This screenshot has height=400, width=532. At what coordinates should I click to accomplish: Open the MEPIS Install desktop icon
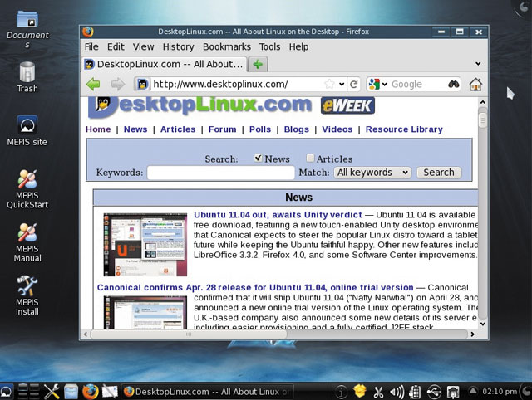(x=27, y=295)
